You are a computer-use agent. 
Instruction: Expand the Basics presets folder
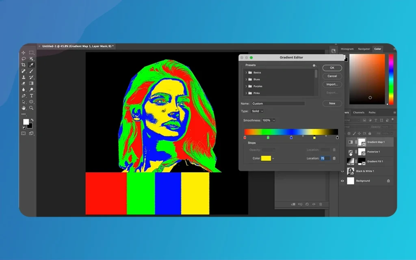(246, 72)
